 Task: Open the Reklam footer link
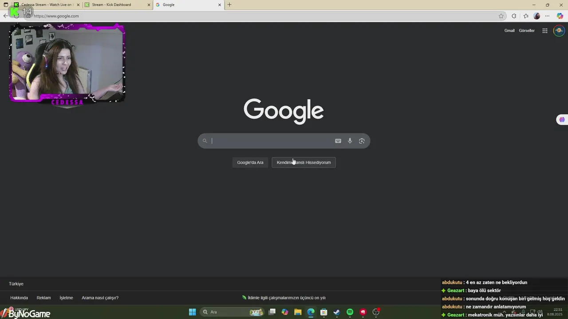[43, 298]
